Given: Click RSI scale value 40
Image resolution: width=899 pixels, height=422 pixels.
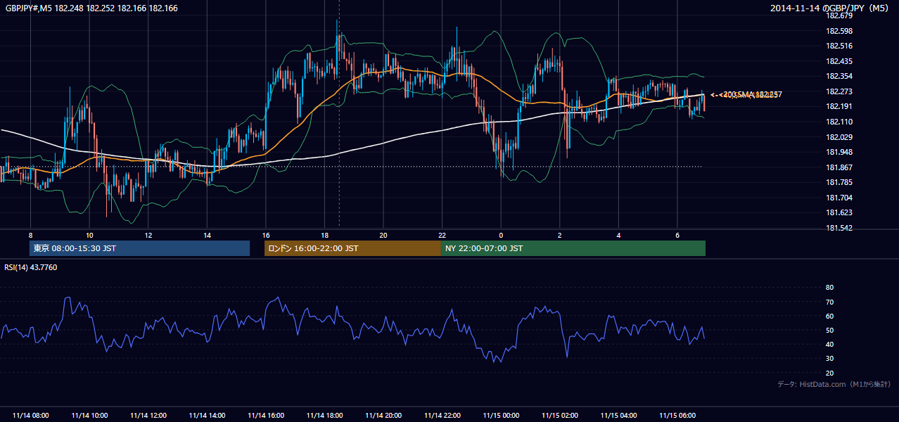Looking at the screenshot, I should 829,344.
